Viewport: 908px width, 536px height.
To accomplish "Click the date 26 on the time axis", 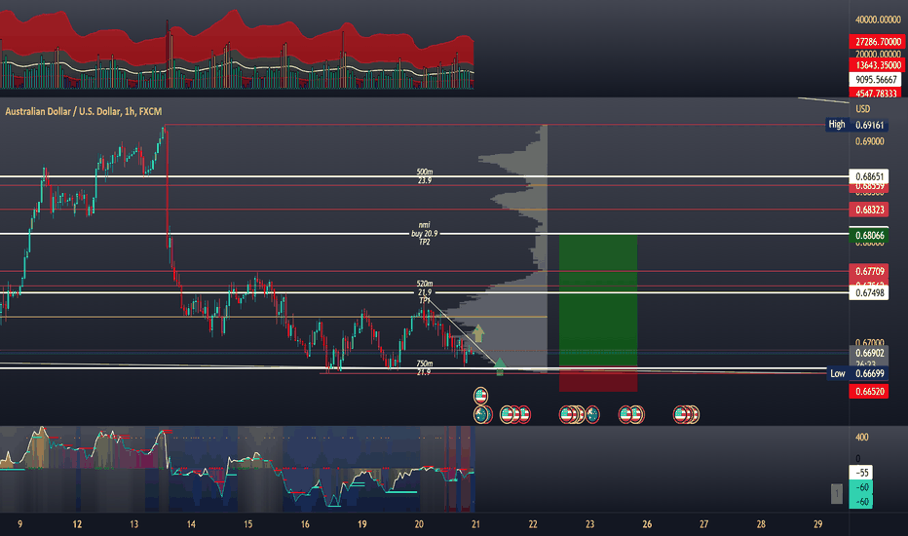I will 647,524.
